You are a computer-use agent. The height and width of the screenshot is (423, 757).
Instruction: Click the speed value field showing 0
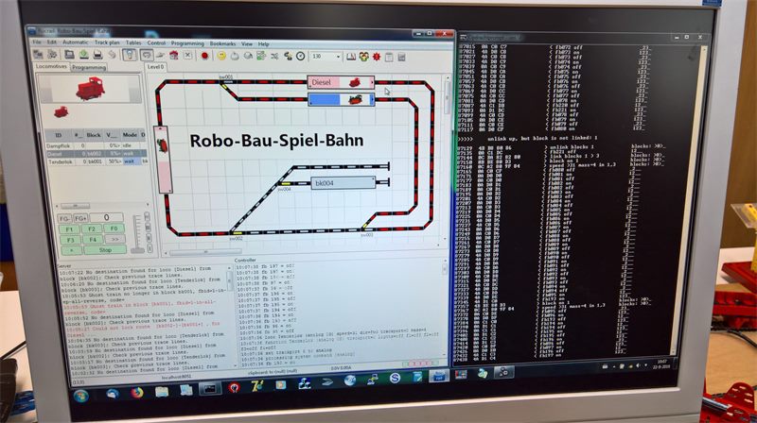click(106, 217)
